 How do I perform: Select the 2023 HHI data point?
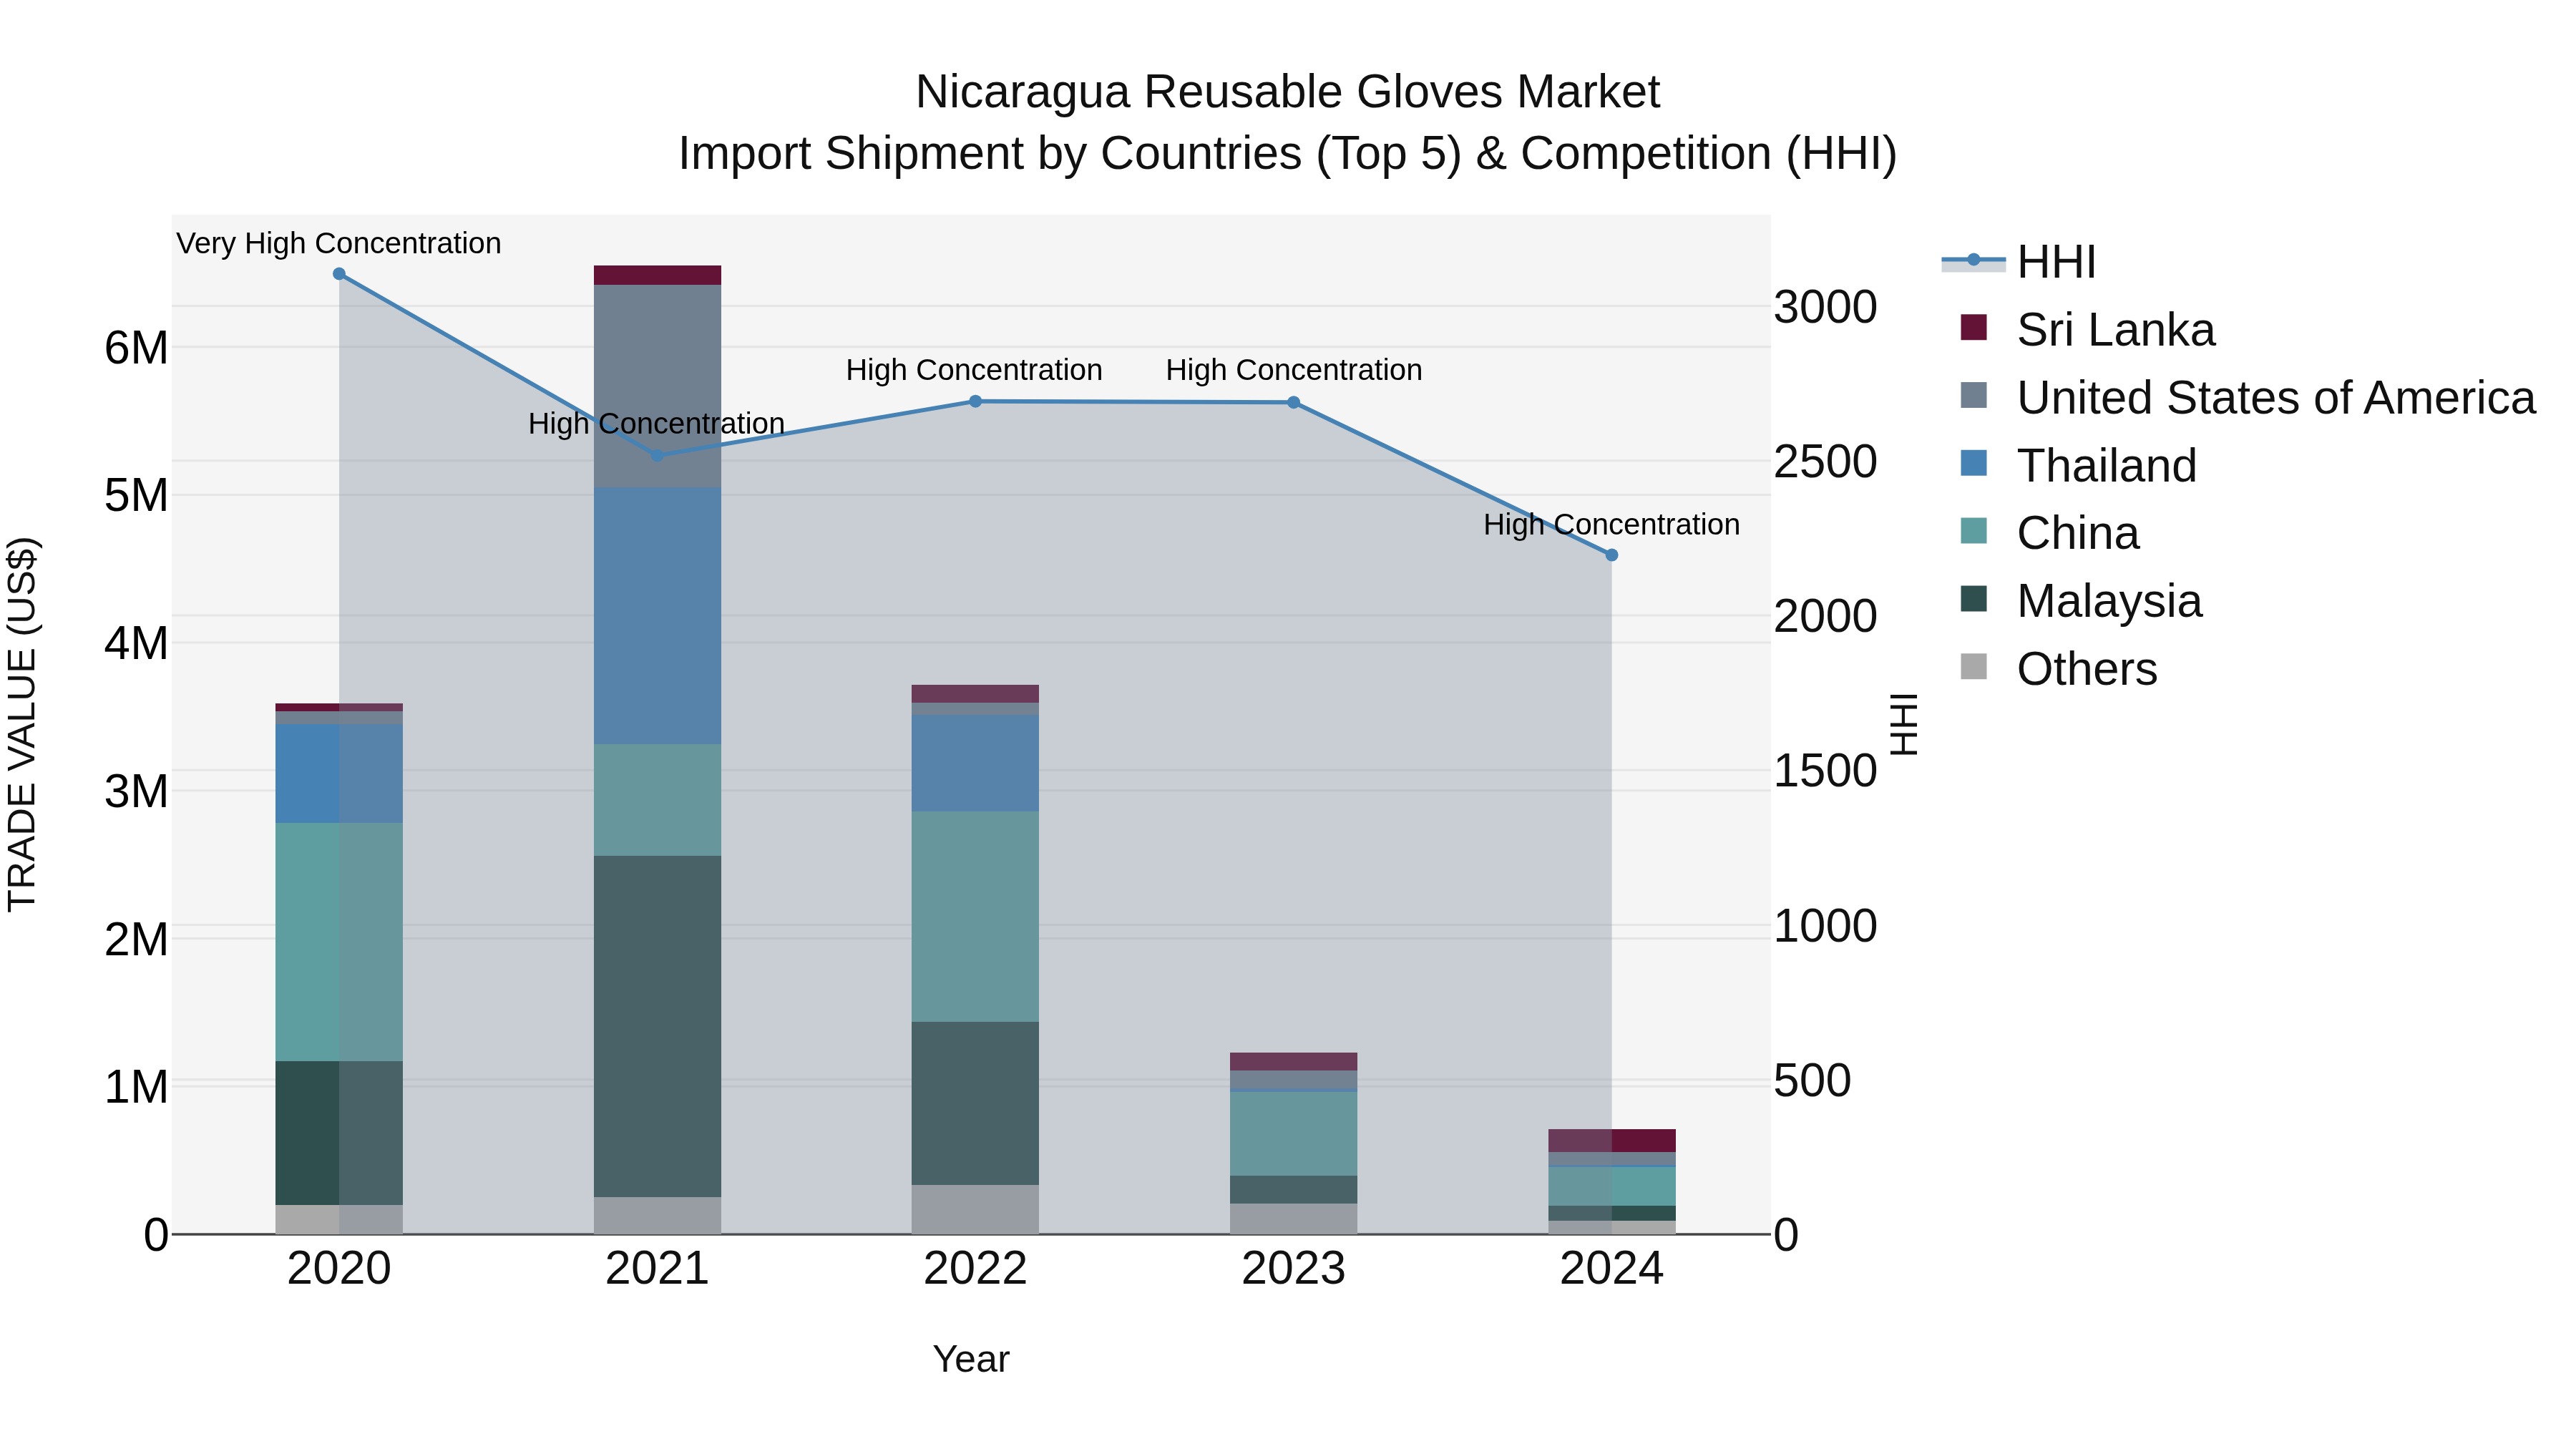pos(1294,403)
